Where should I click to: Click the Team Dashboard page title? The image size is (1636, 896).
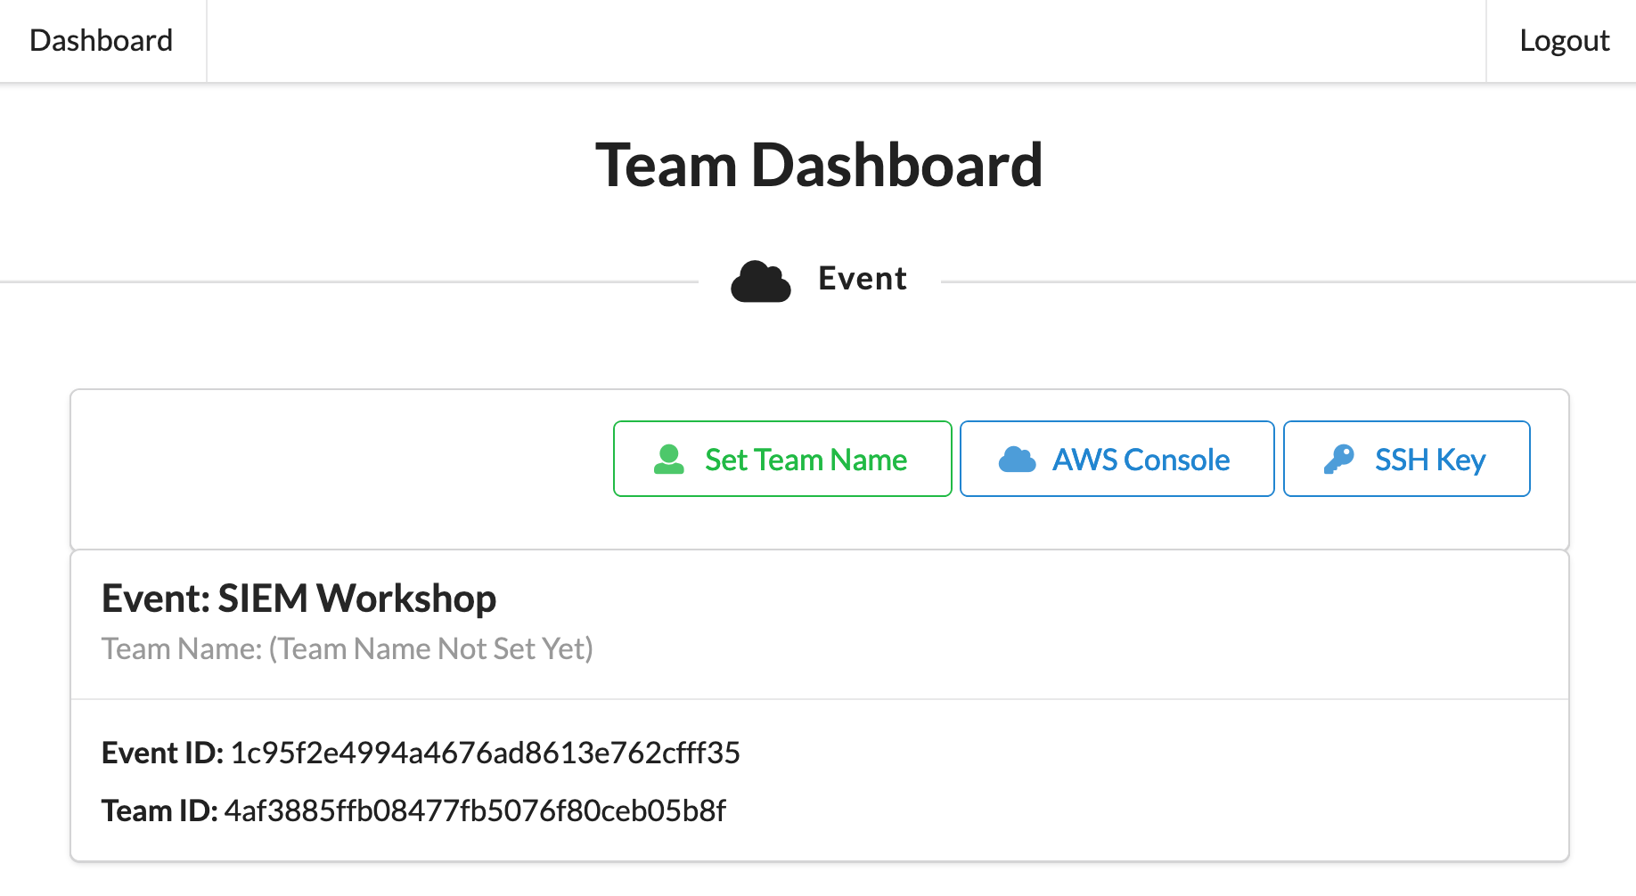[819, 166]
